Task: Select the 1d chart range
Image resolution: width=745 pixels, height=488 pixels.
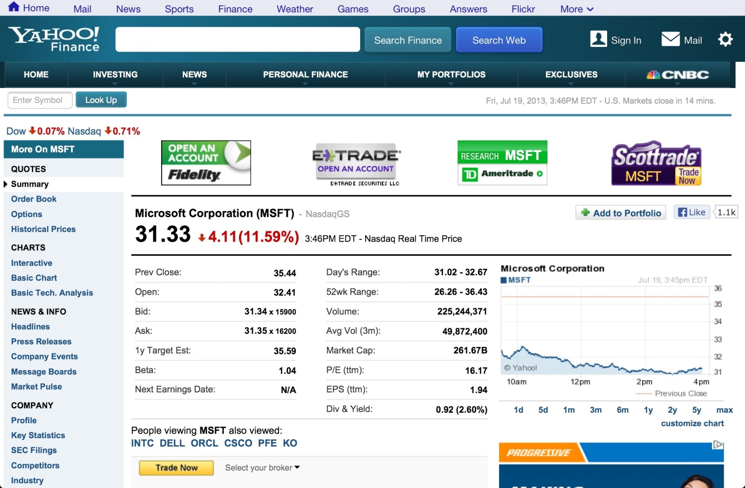Action: tap(519, 410)
